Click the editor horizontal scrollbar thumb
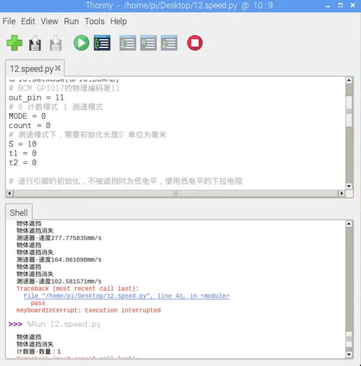The image size is (361, 366). point(176,193)
